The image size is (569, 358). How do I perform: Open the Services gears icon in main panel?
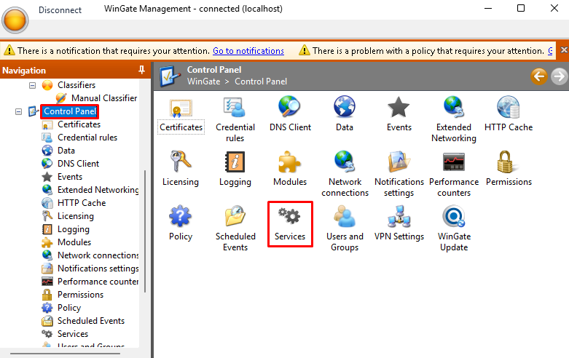(x=289, y=216)
